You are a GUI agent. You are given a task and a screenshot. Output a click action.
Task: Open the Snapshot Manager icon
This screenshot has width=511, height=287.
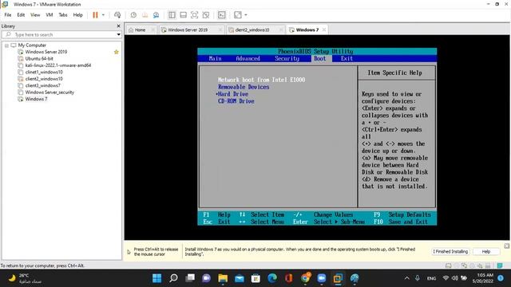tap(156, 15)
